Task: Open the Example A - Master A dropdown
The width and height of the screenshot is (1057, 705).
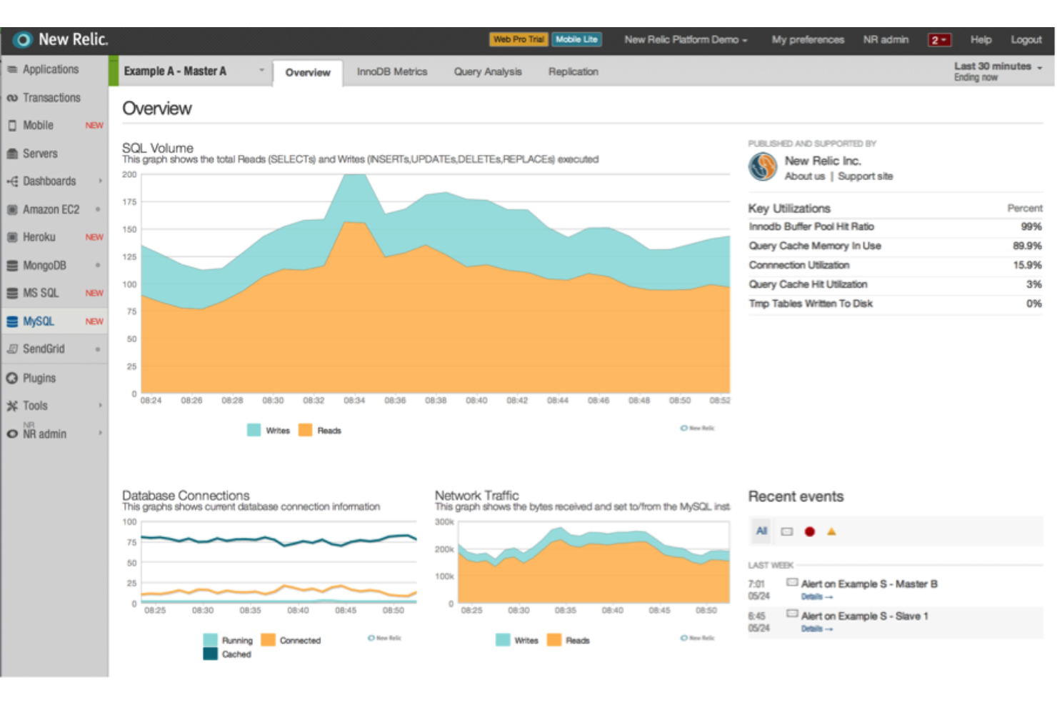Action: 194,71
